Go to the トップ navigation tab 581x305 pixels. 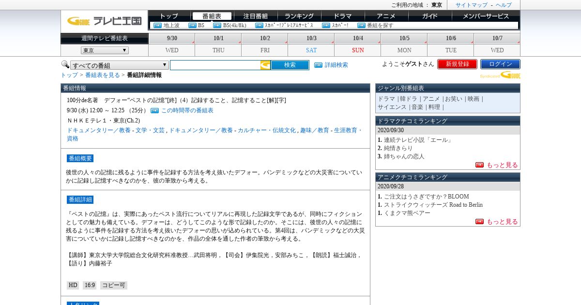point(169,16)
